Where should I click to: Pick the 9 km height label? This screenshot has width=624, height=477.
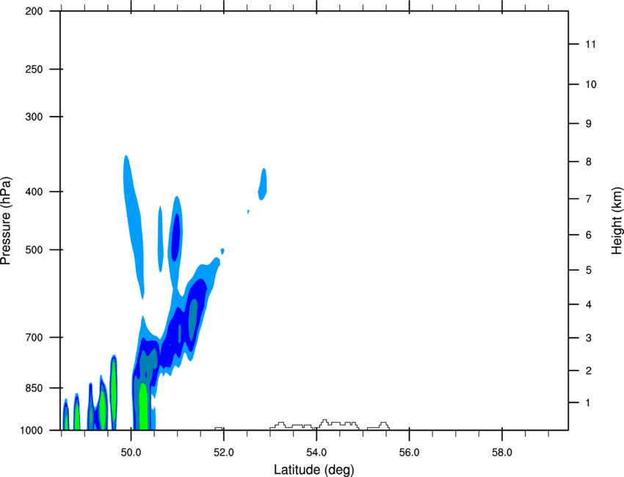tap(588, 124)
